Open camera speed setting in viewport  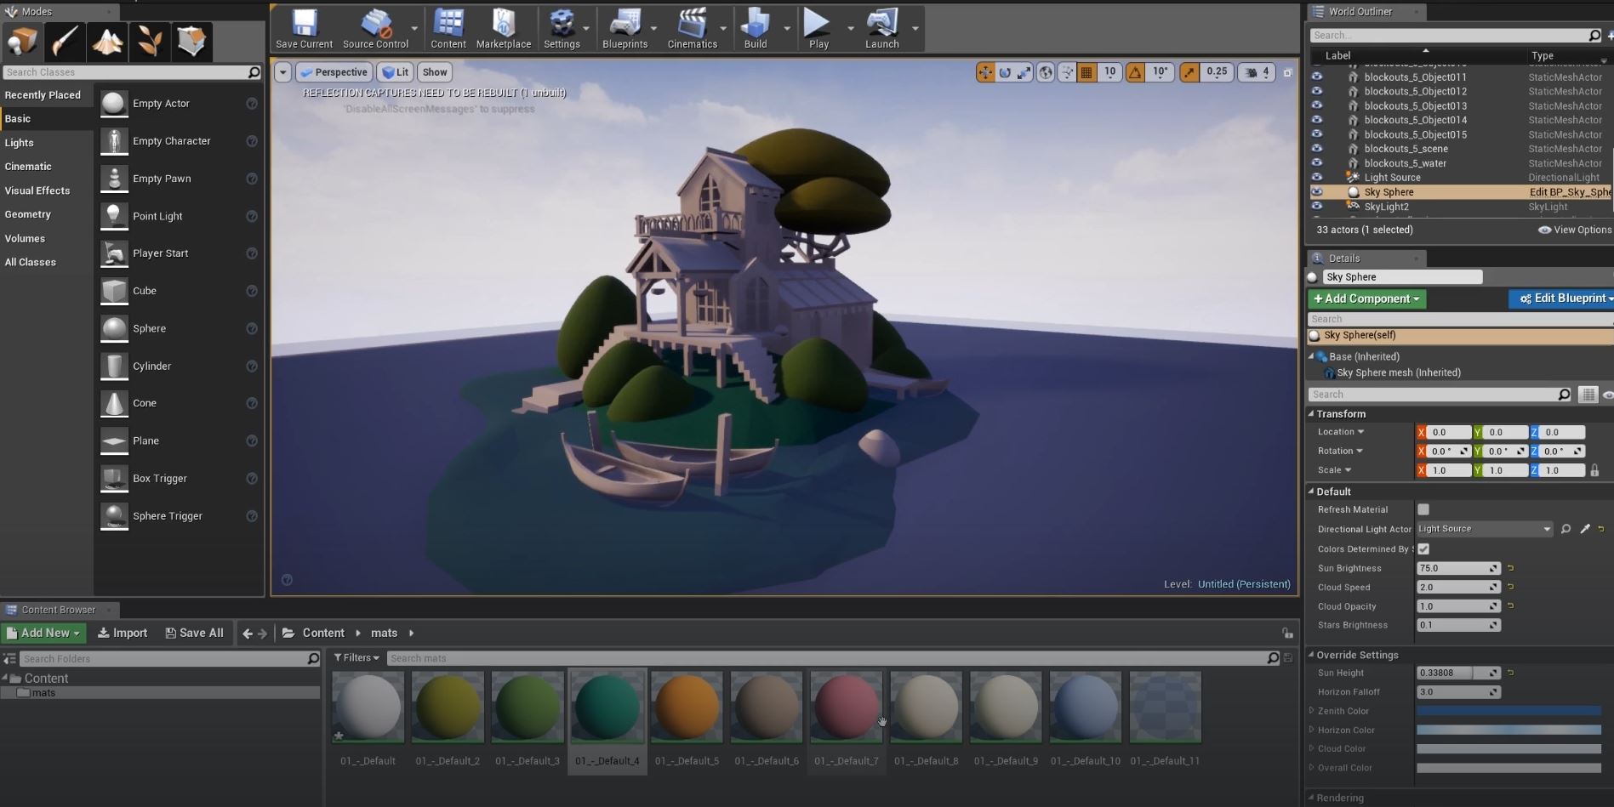[1257, 72]
